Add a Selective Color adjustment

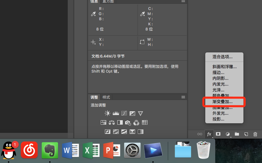click(132, 132)
